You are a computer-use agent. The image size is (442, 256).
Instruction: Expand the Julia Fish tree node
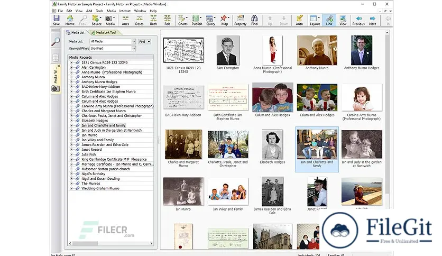[x=71, y=154]
